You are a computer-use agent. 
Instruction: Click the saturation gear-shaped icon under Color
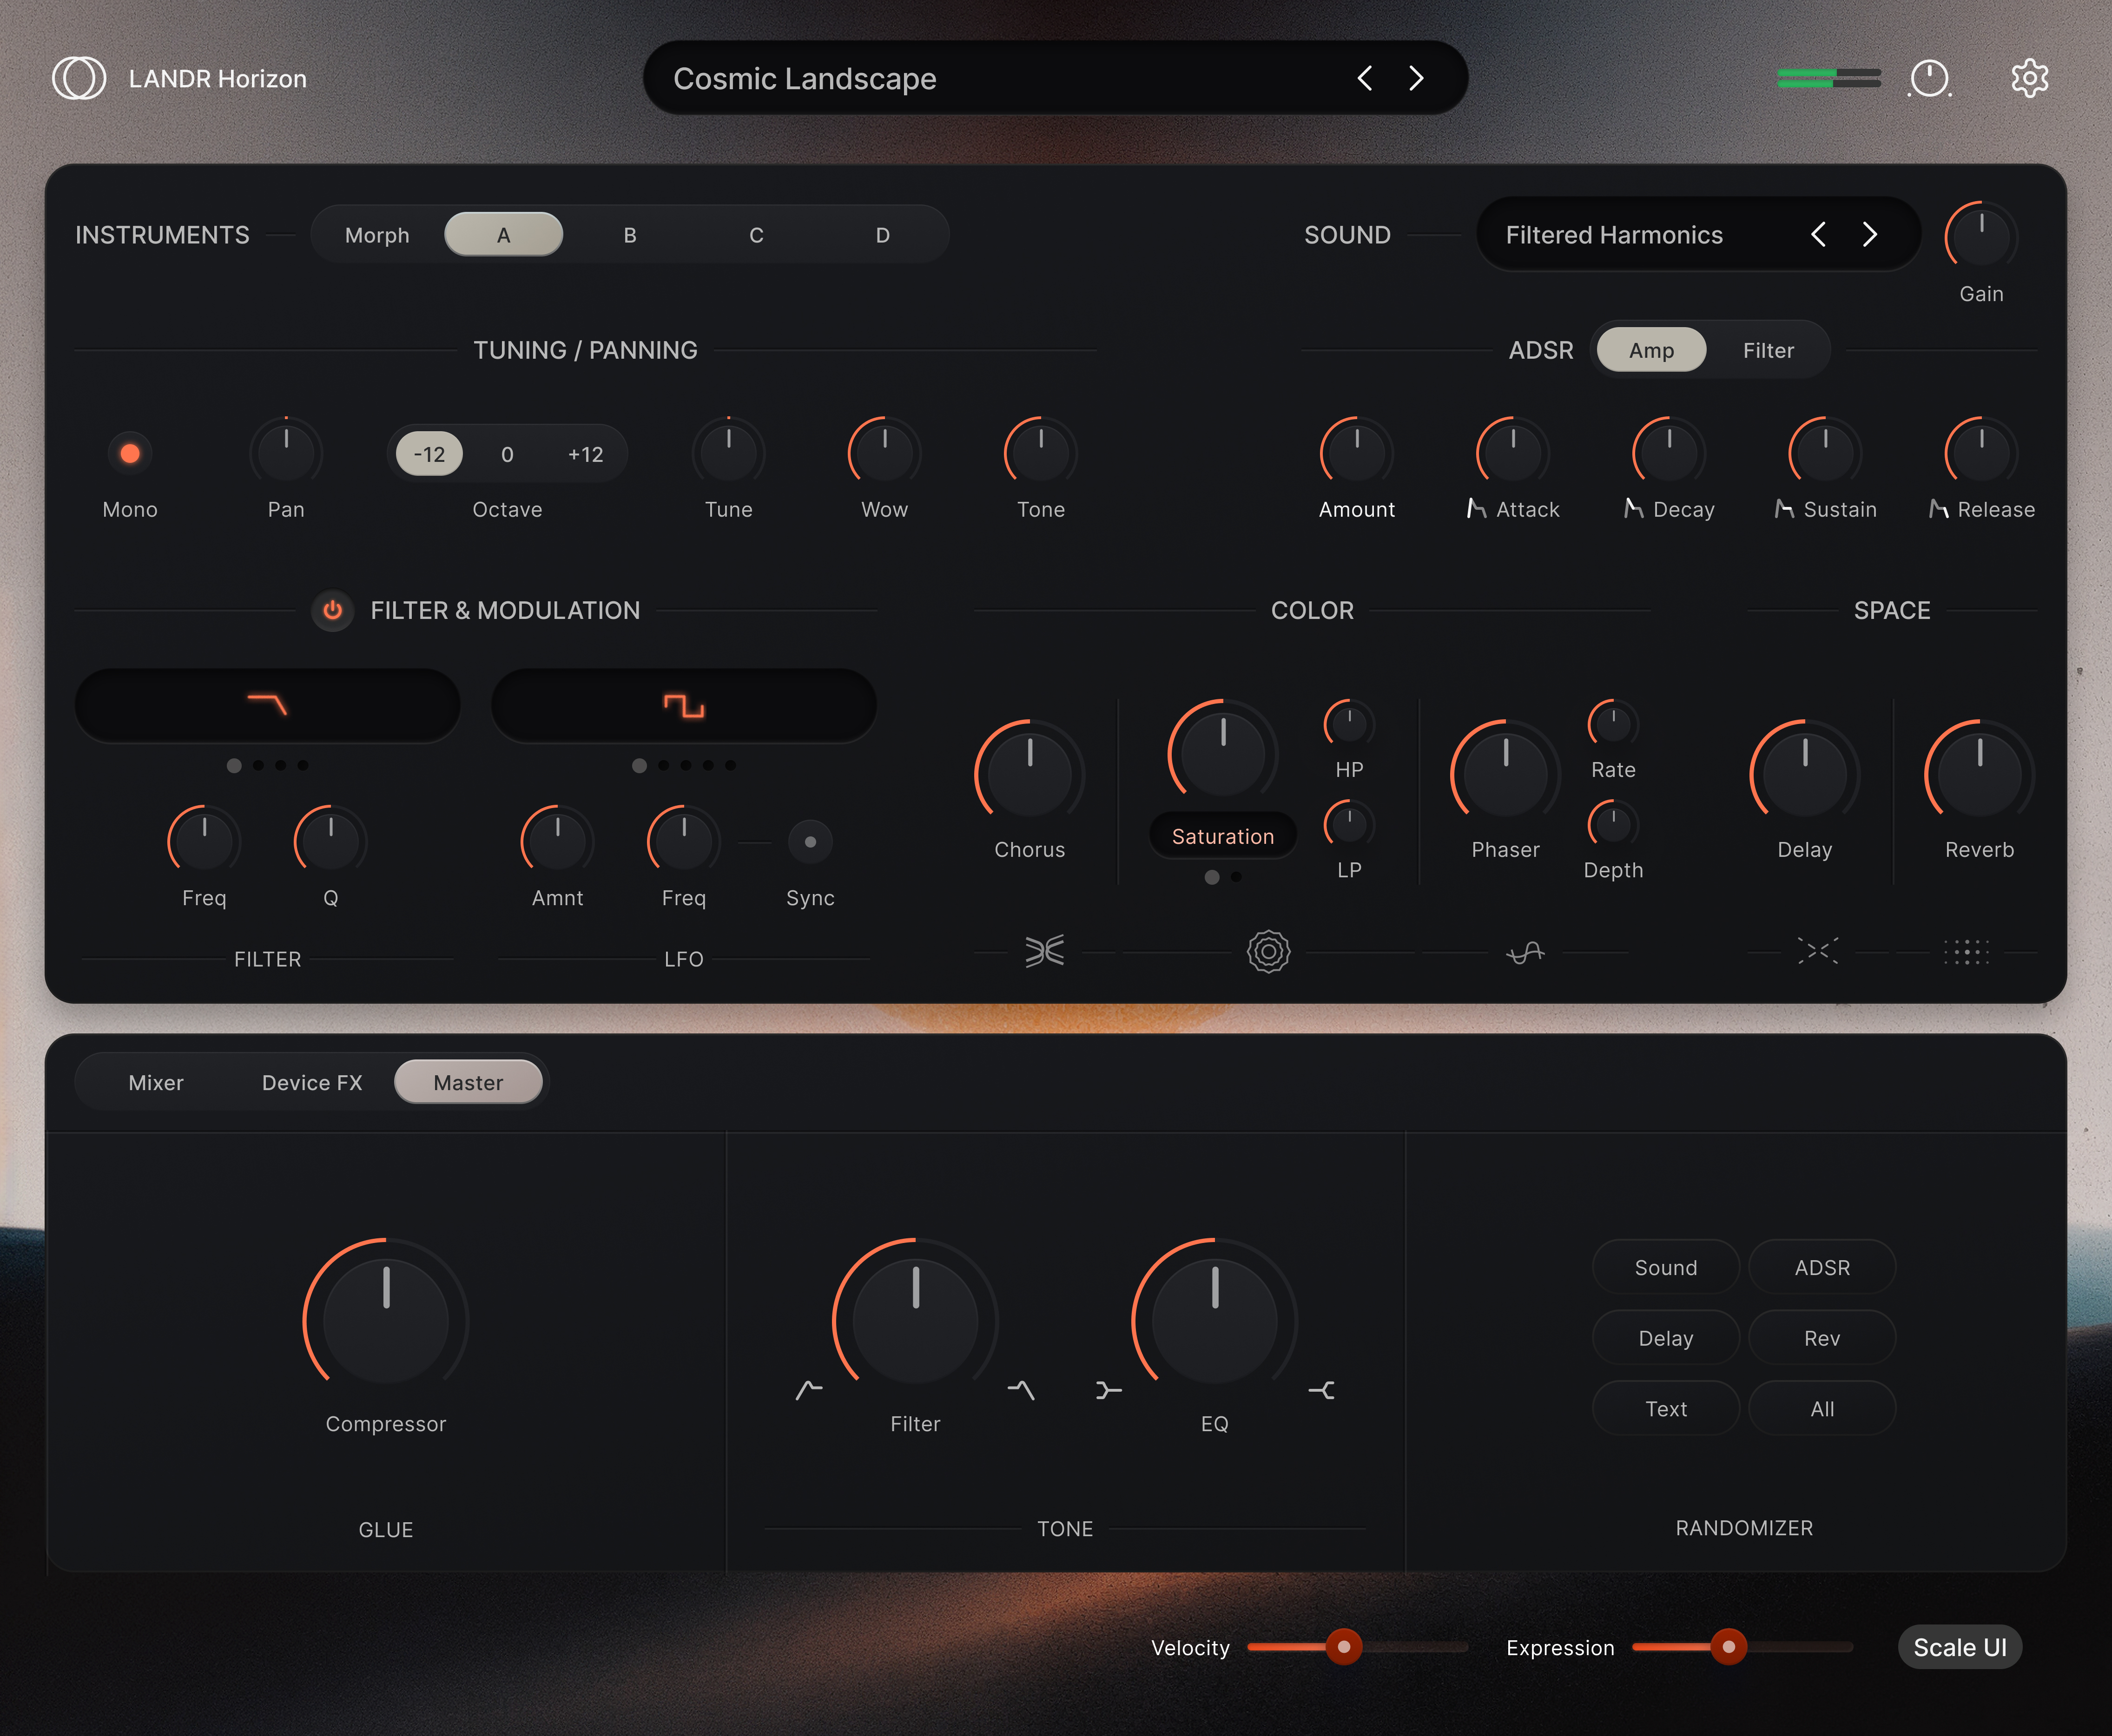[x=1268, y=951]
